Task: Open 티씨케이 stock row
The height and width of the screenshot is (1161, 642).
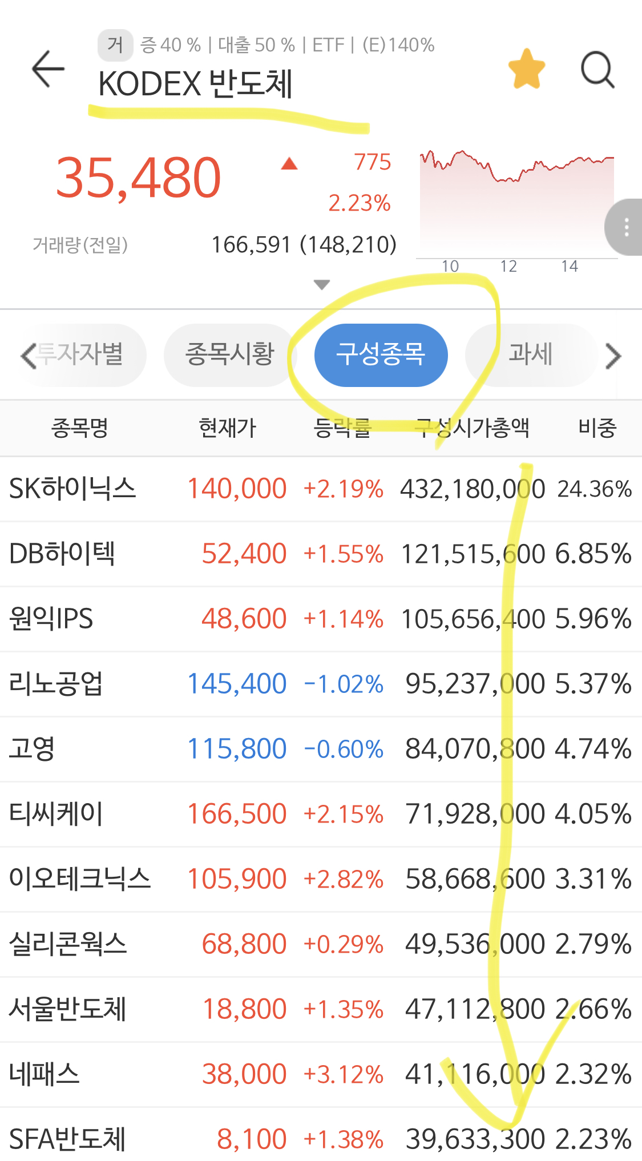Action: (x=321, y=815)
